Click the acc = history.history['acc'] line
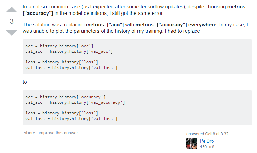The height and width of the screenshot is (153, 257). coord(59,46)
